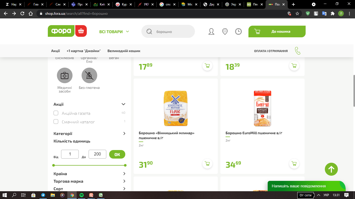Click the Вінницький млинар flour image

point(176,108)
